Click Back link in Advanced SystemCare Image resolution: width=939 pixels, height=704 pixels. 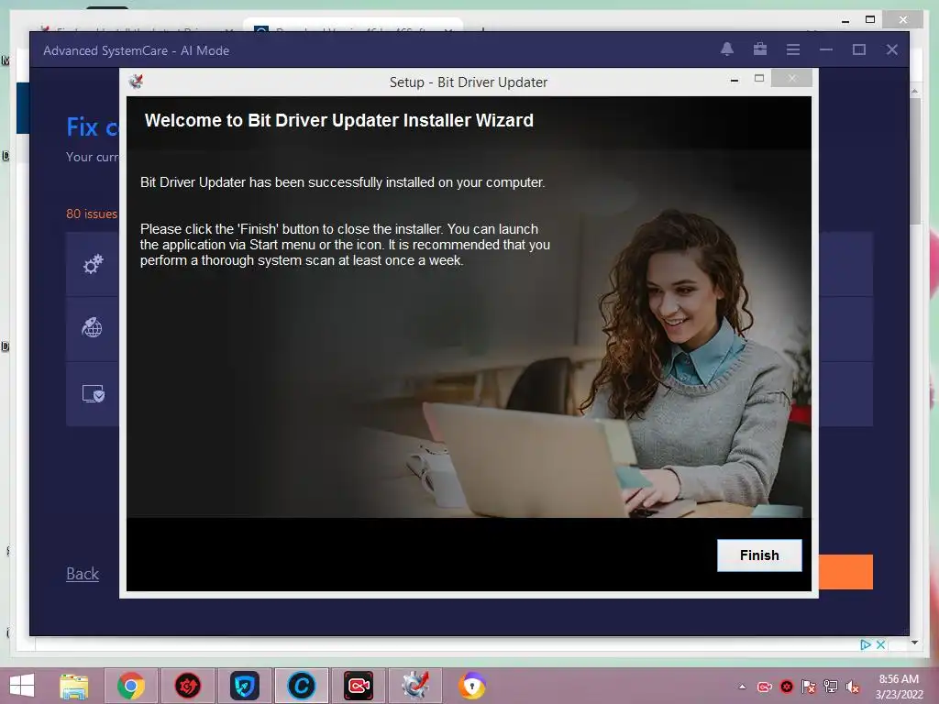(82, 574)
